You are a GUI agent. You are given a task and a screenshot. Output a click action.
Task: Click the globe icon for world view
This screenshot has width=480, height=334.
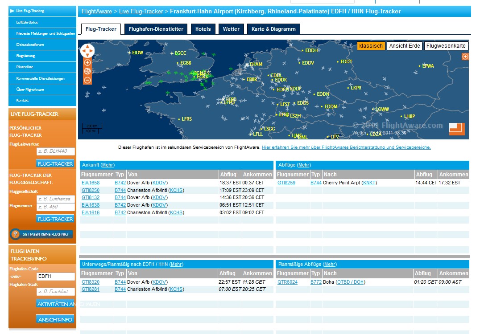87,72
